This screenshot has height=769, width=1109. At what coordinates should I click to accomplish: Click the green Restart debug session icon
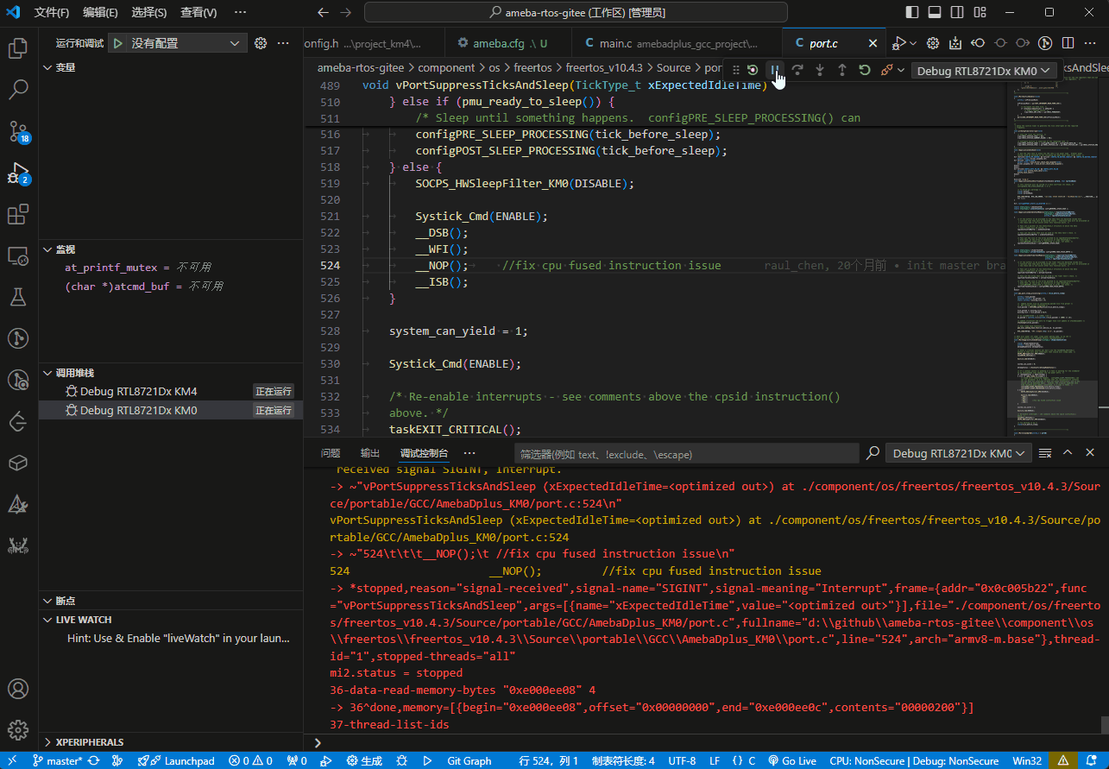(x=864, y=70)
